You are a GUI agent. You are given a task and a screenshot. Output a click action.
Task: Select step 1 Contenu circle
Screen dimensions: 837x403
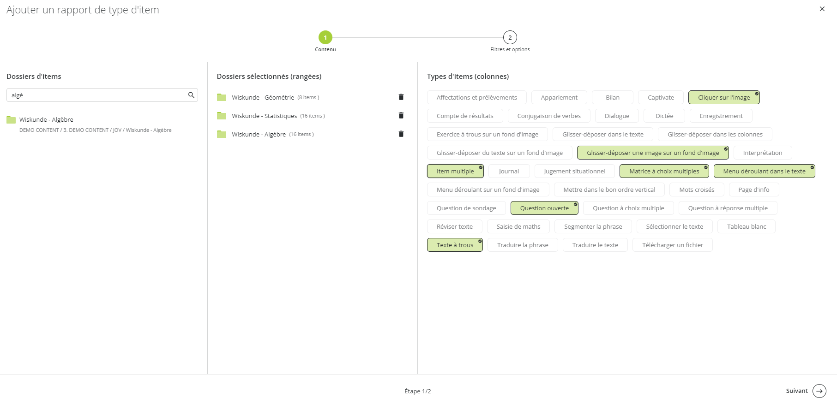325,37
